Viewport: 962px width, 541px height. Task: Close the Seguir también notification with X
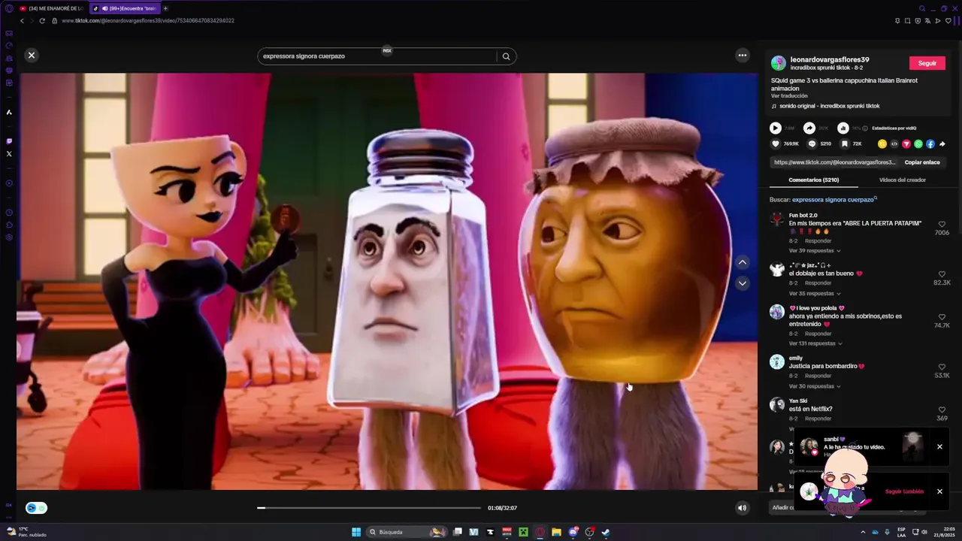(939, 491)
